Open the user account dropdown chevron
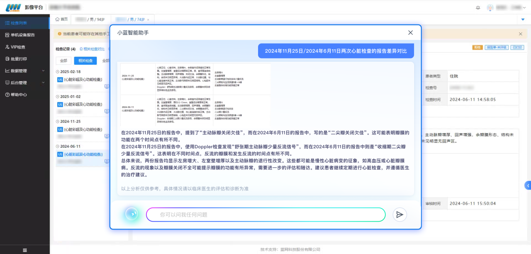 [x=525, y=7]
